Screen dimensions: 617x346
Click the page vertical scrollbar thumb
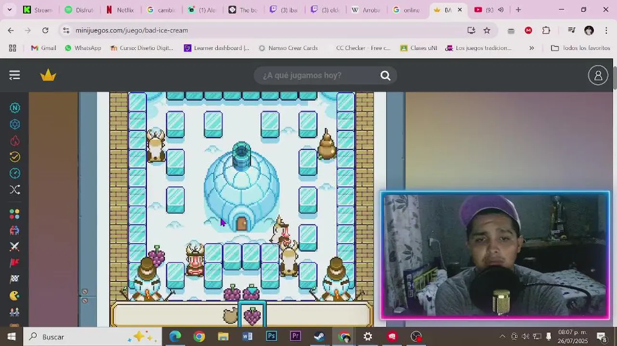click(614, 77)
